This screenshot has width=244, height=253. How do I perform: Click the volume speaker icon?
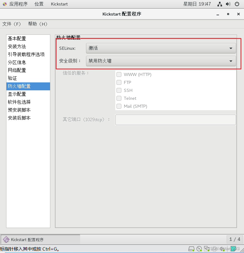point(228,4)
